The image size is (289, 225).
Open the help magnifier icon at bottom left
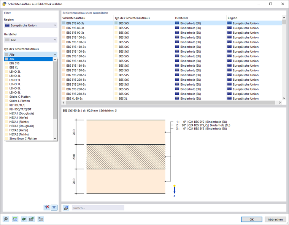pos(6,219)
